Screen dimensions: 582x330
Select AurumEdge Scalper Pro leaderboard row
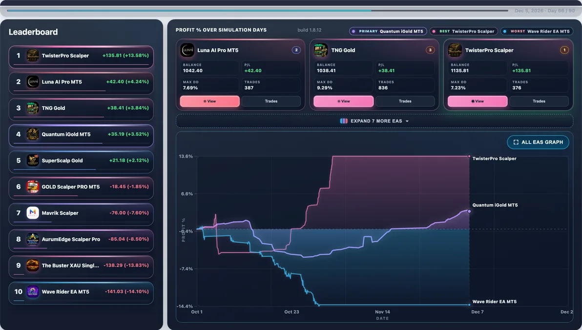coord(81,241)
